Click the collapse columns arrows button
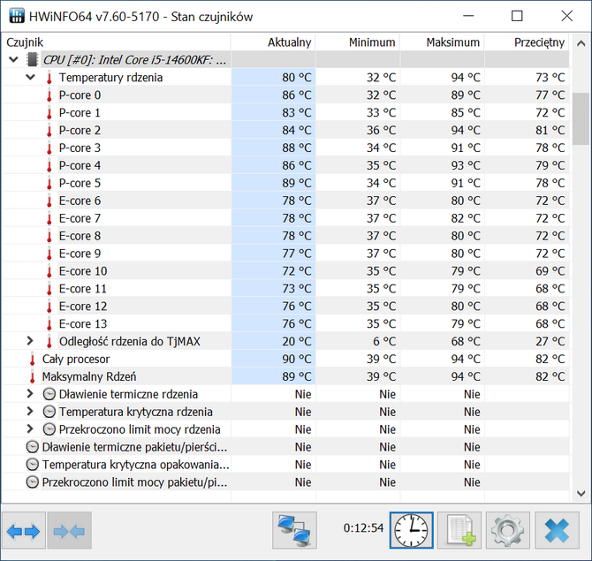 coord(70,530)
